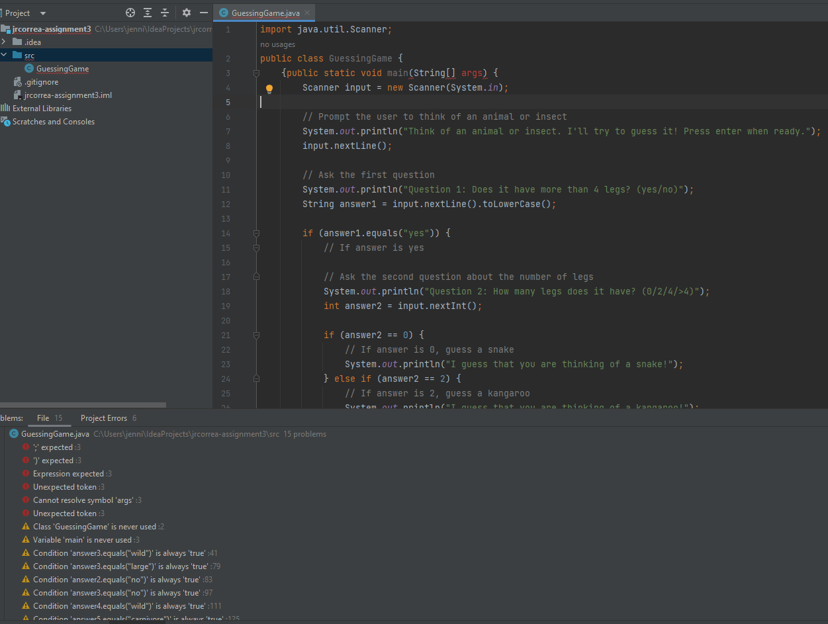Open the Project view dropdown
The image size is (828, 624).
pos(43,13)
